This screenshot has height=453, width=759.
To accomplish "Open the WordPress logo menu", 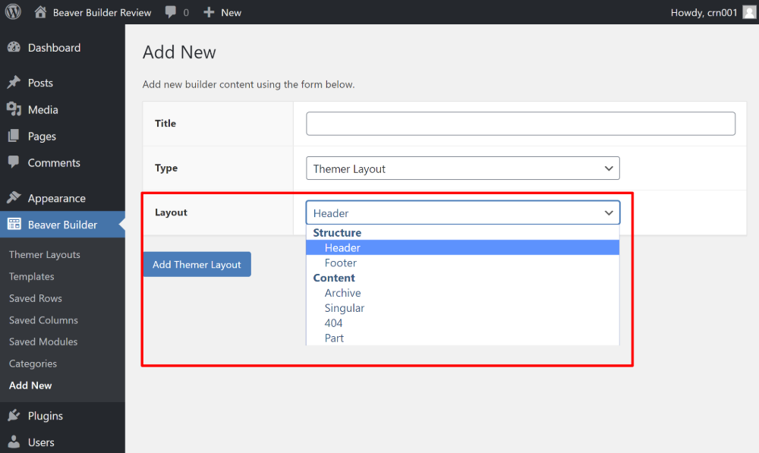I will pyautogui.click(x=13, y=11).
